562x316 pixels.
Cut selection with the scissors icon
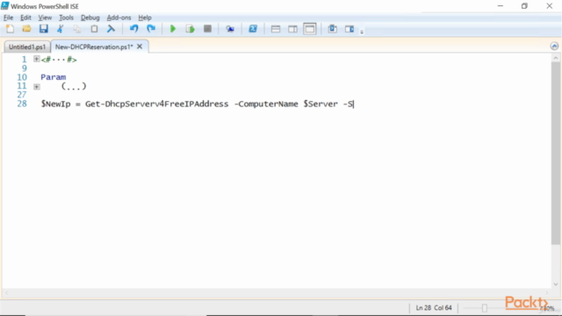(61, 29)
